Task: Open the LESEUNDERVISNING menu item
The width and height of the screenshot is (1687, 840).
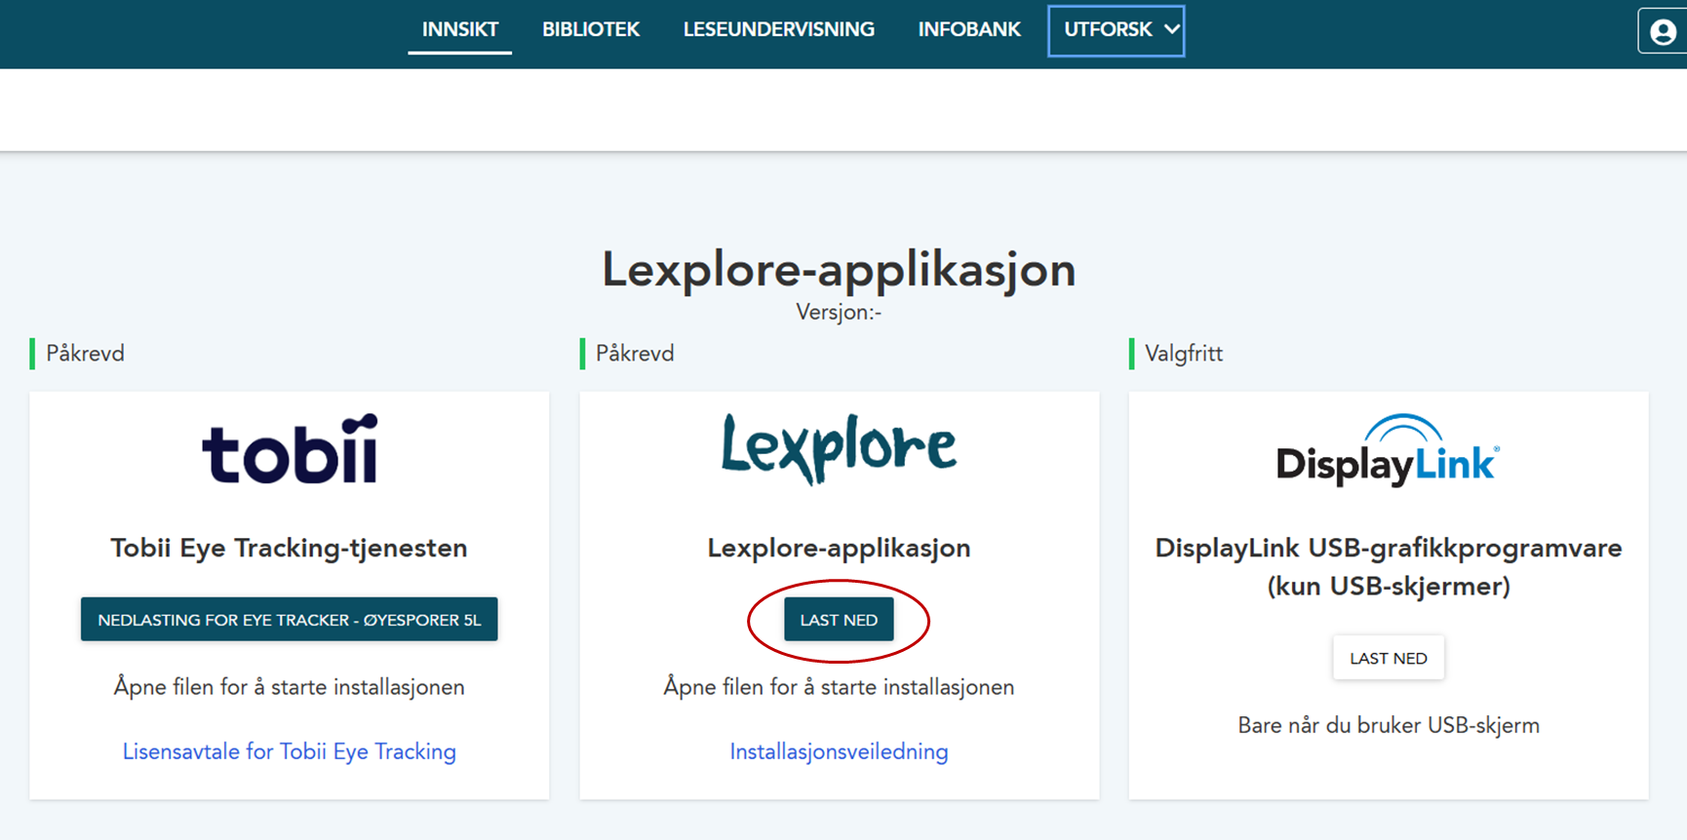Action: pos(779,30)
